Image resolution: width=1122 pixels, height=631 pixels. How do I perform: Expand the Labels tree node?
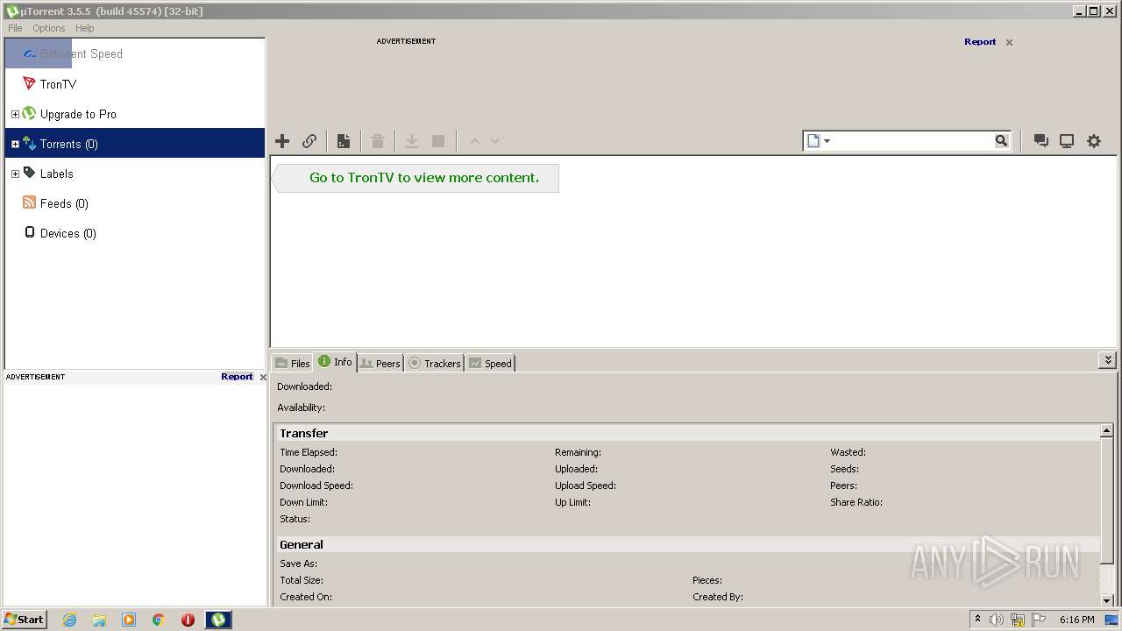(15, 174)
